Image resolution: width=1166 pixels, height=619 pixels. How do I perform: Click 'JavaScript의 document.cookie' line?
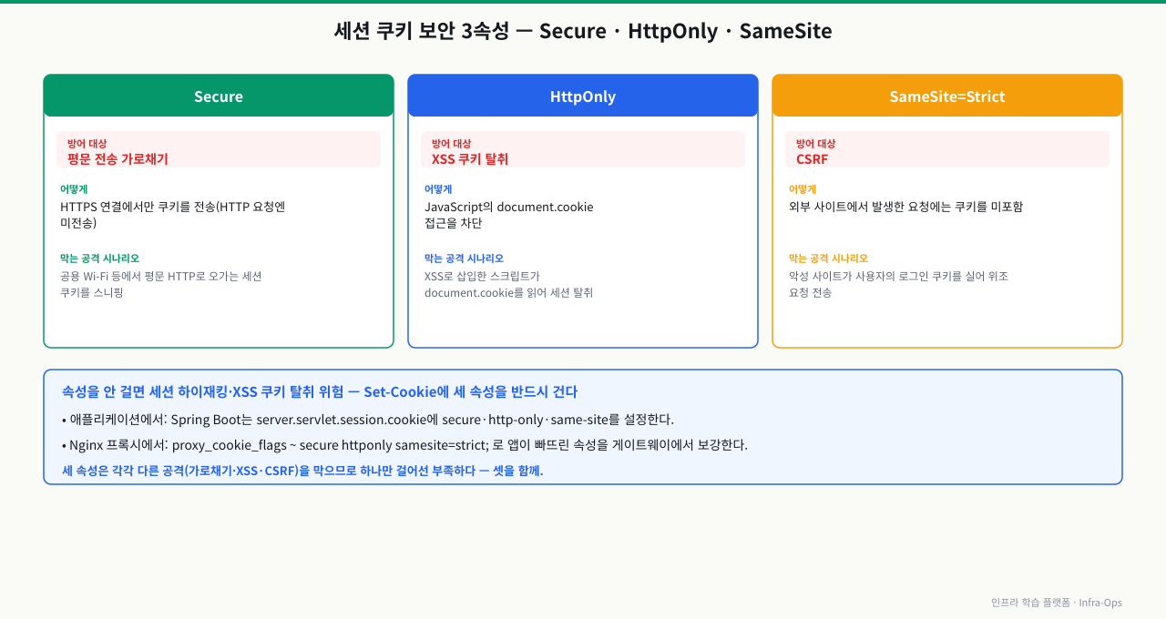click(508, 207)
